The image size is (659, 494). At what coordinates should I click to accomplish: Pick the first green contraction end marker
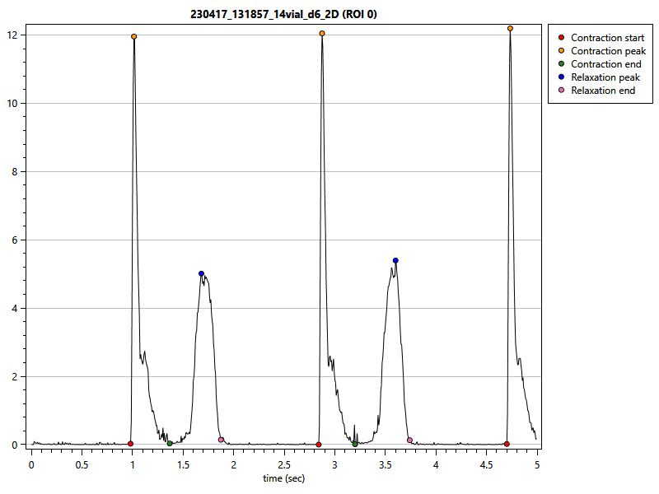pyautogui.click(x=170, y=443)
